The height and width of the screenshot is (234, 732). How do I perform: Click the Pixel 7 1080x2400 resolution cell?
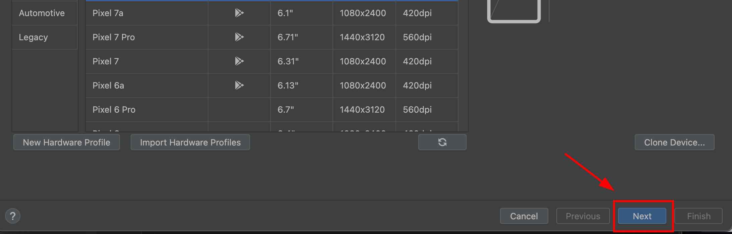pos(363,61)
